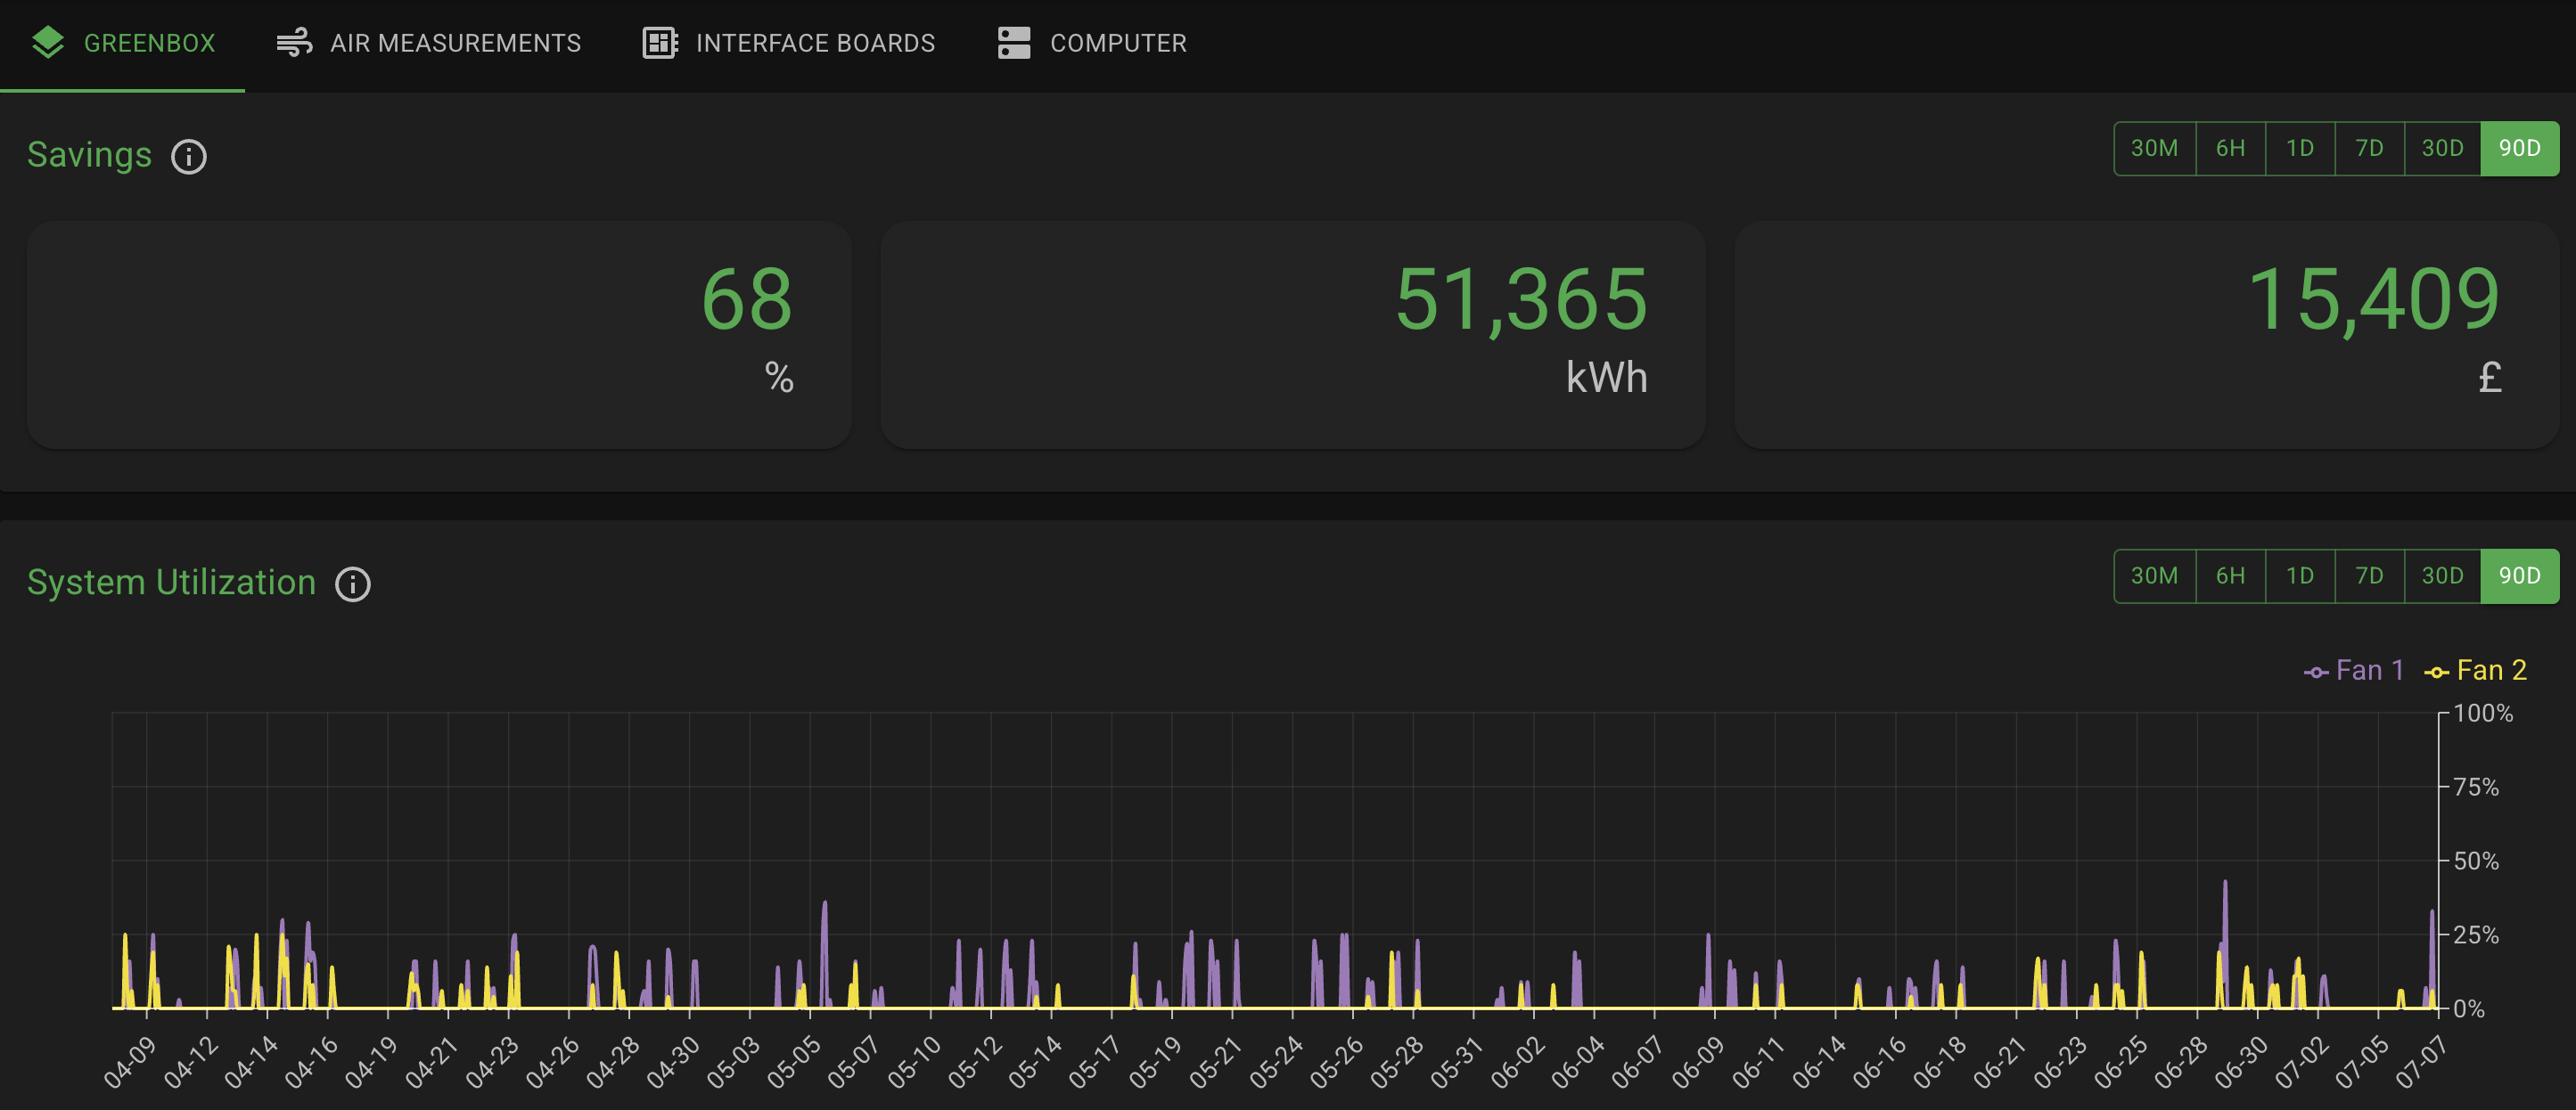
Task: Click the 68 % savings card
Action: (439, 335)
